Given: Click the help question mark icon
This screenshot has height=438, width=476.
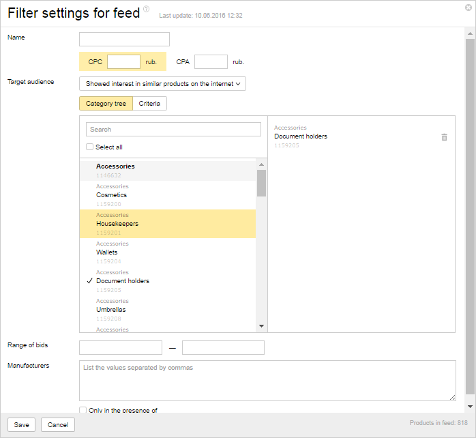Looking at the screenshot, I should [x=146, y=10].
